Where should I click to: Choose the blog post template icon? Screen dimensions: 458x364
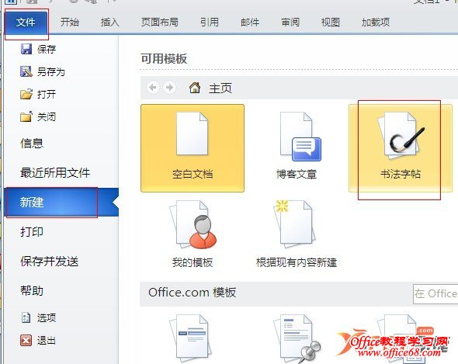click(300, 137)
